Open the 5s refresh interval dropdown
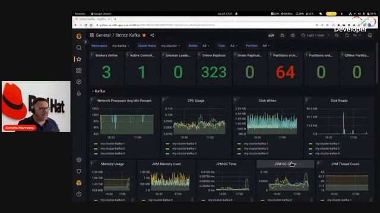This screenshot has width=380, height=213. [x=357, y=35]
